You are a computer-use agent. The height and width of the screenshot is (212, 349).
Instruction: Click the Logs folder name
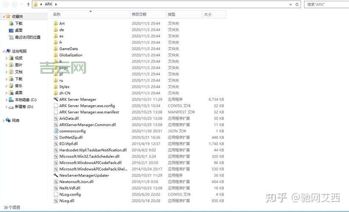pyautogui.click(x=64, y=67)
